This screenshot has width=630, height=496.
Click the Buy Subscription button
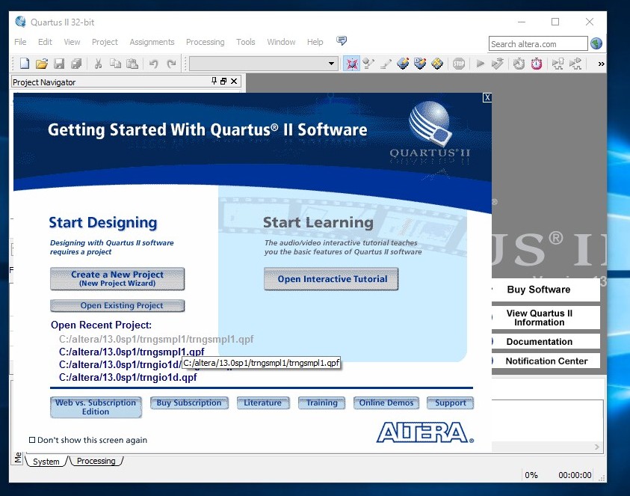click(x=189, y=402)
